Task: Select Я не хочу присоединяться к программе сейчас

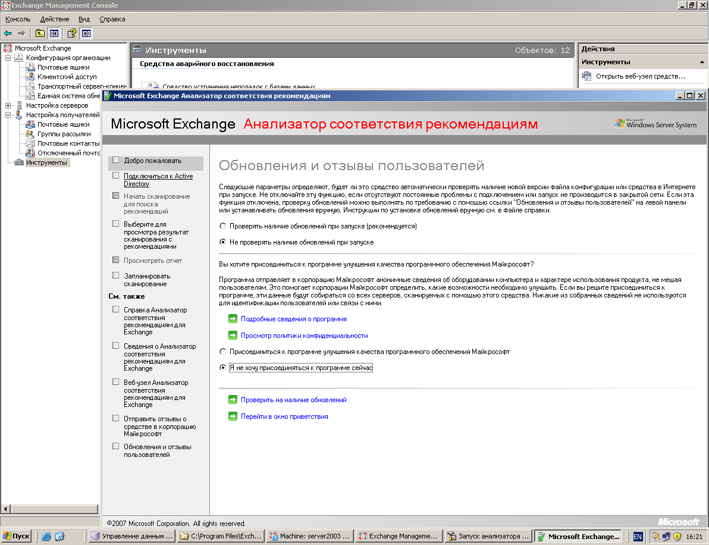Action: point(222,368)
